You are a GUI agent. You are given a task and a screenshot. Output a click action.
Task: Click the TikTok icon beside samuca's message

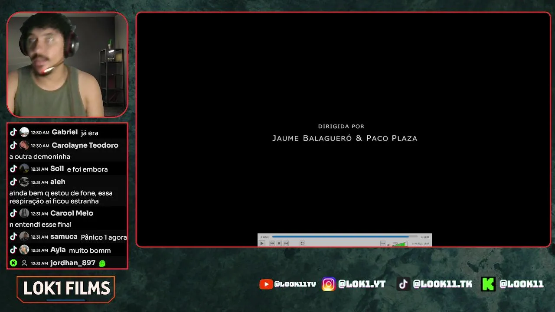pos(13,237)
